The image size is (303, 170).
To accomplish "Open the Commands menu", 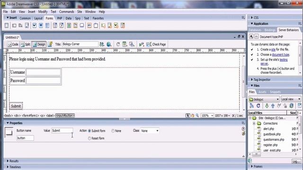I will click(67, 12).
